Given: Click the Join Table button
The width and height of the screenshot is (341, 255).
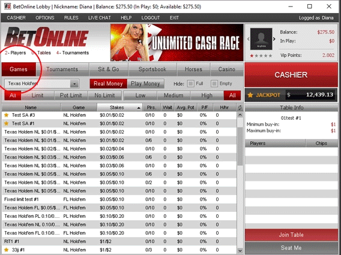Looking at the screenshot, I should click(x=291, y=235).
